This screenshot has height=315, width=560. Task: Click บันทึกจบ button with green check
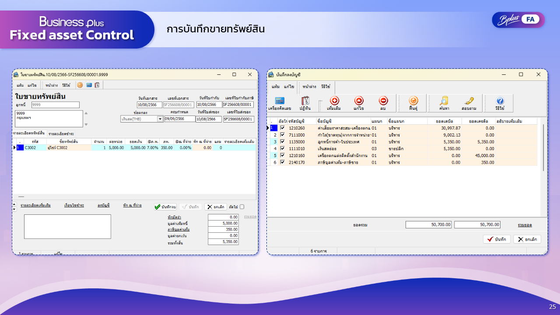(165, 207)
